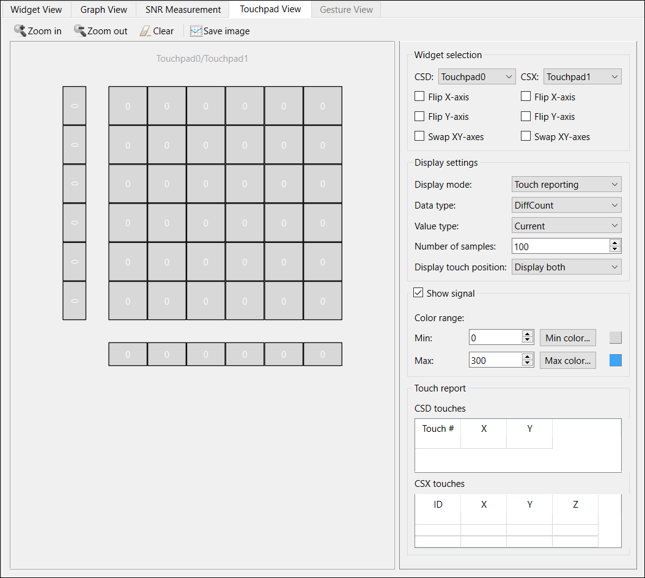Expand the Data type dropdown
Image resolution: width=645 pixels, height=578 pixels.
566,205
